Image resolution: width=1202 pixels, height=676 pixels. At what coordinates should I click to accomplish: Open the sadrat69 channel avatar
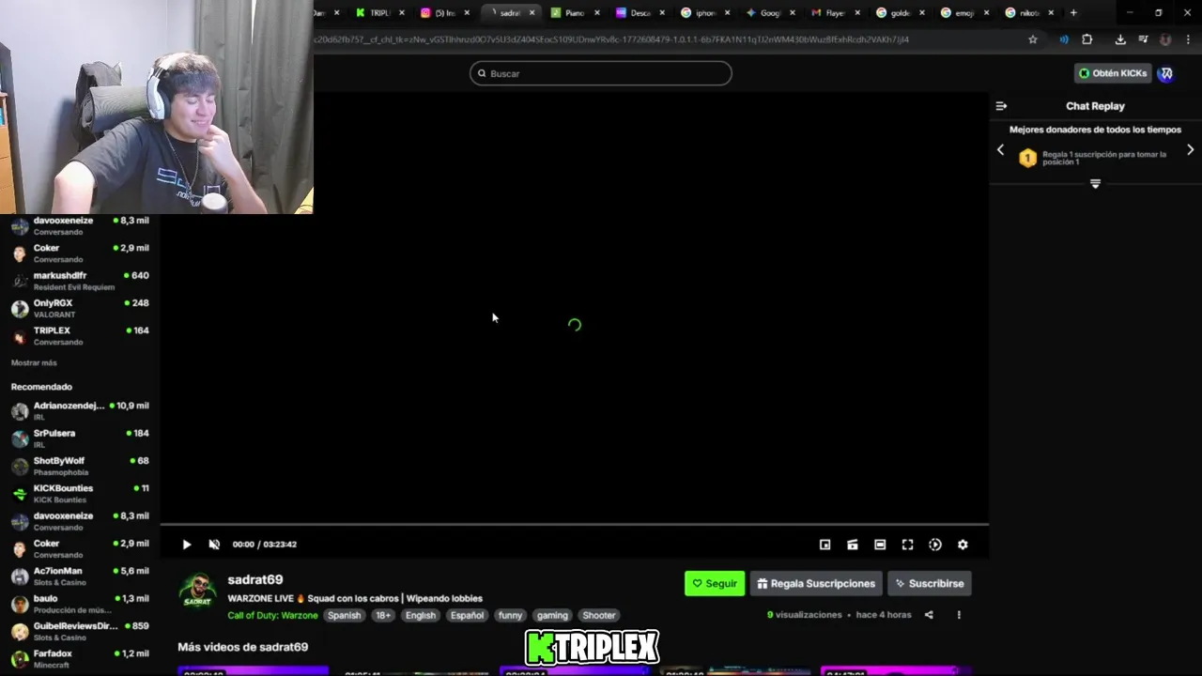(197, 591)
